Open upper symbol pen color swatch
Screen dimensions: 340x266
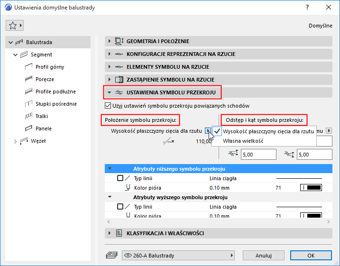311,215
